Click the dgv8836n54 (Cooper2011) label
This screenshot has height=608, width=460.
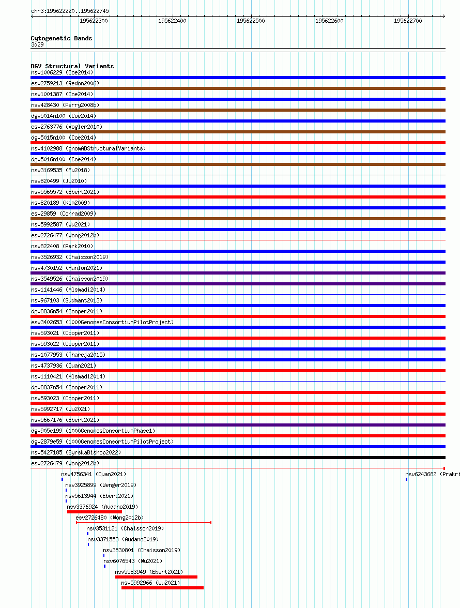pyautogui.click(x=67, y=311)
